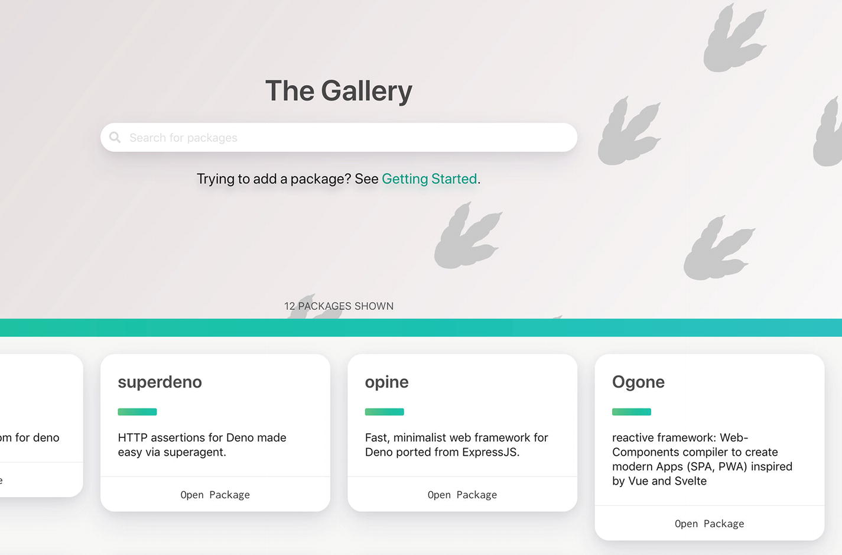Screen dimensions: 842x555
Task: Click the teal divider band above the cards
Action: tap(421, 327)
